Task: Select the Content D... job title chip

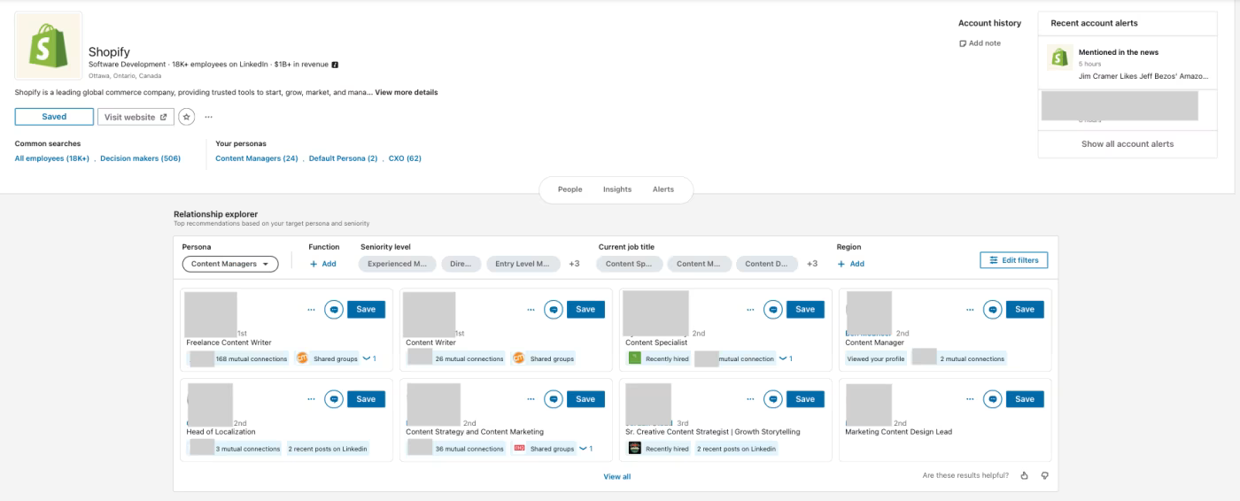Action: click(766, 264)
